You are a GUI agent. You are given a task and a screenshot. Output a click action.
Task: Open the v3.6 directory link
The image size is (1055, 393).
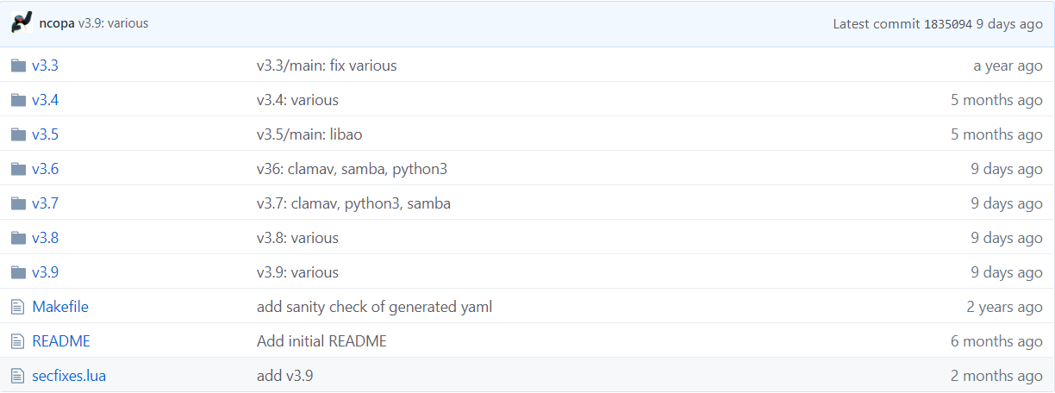45,169
